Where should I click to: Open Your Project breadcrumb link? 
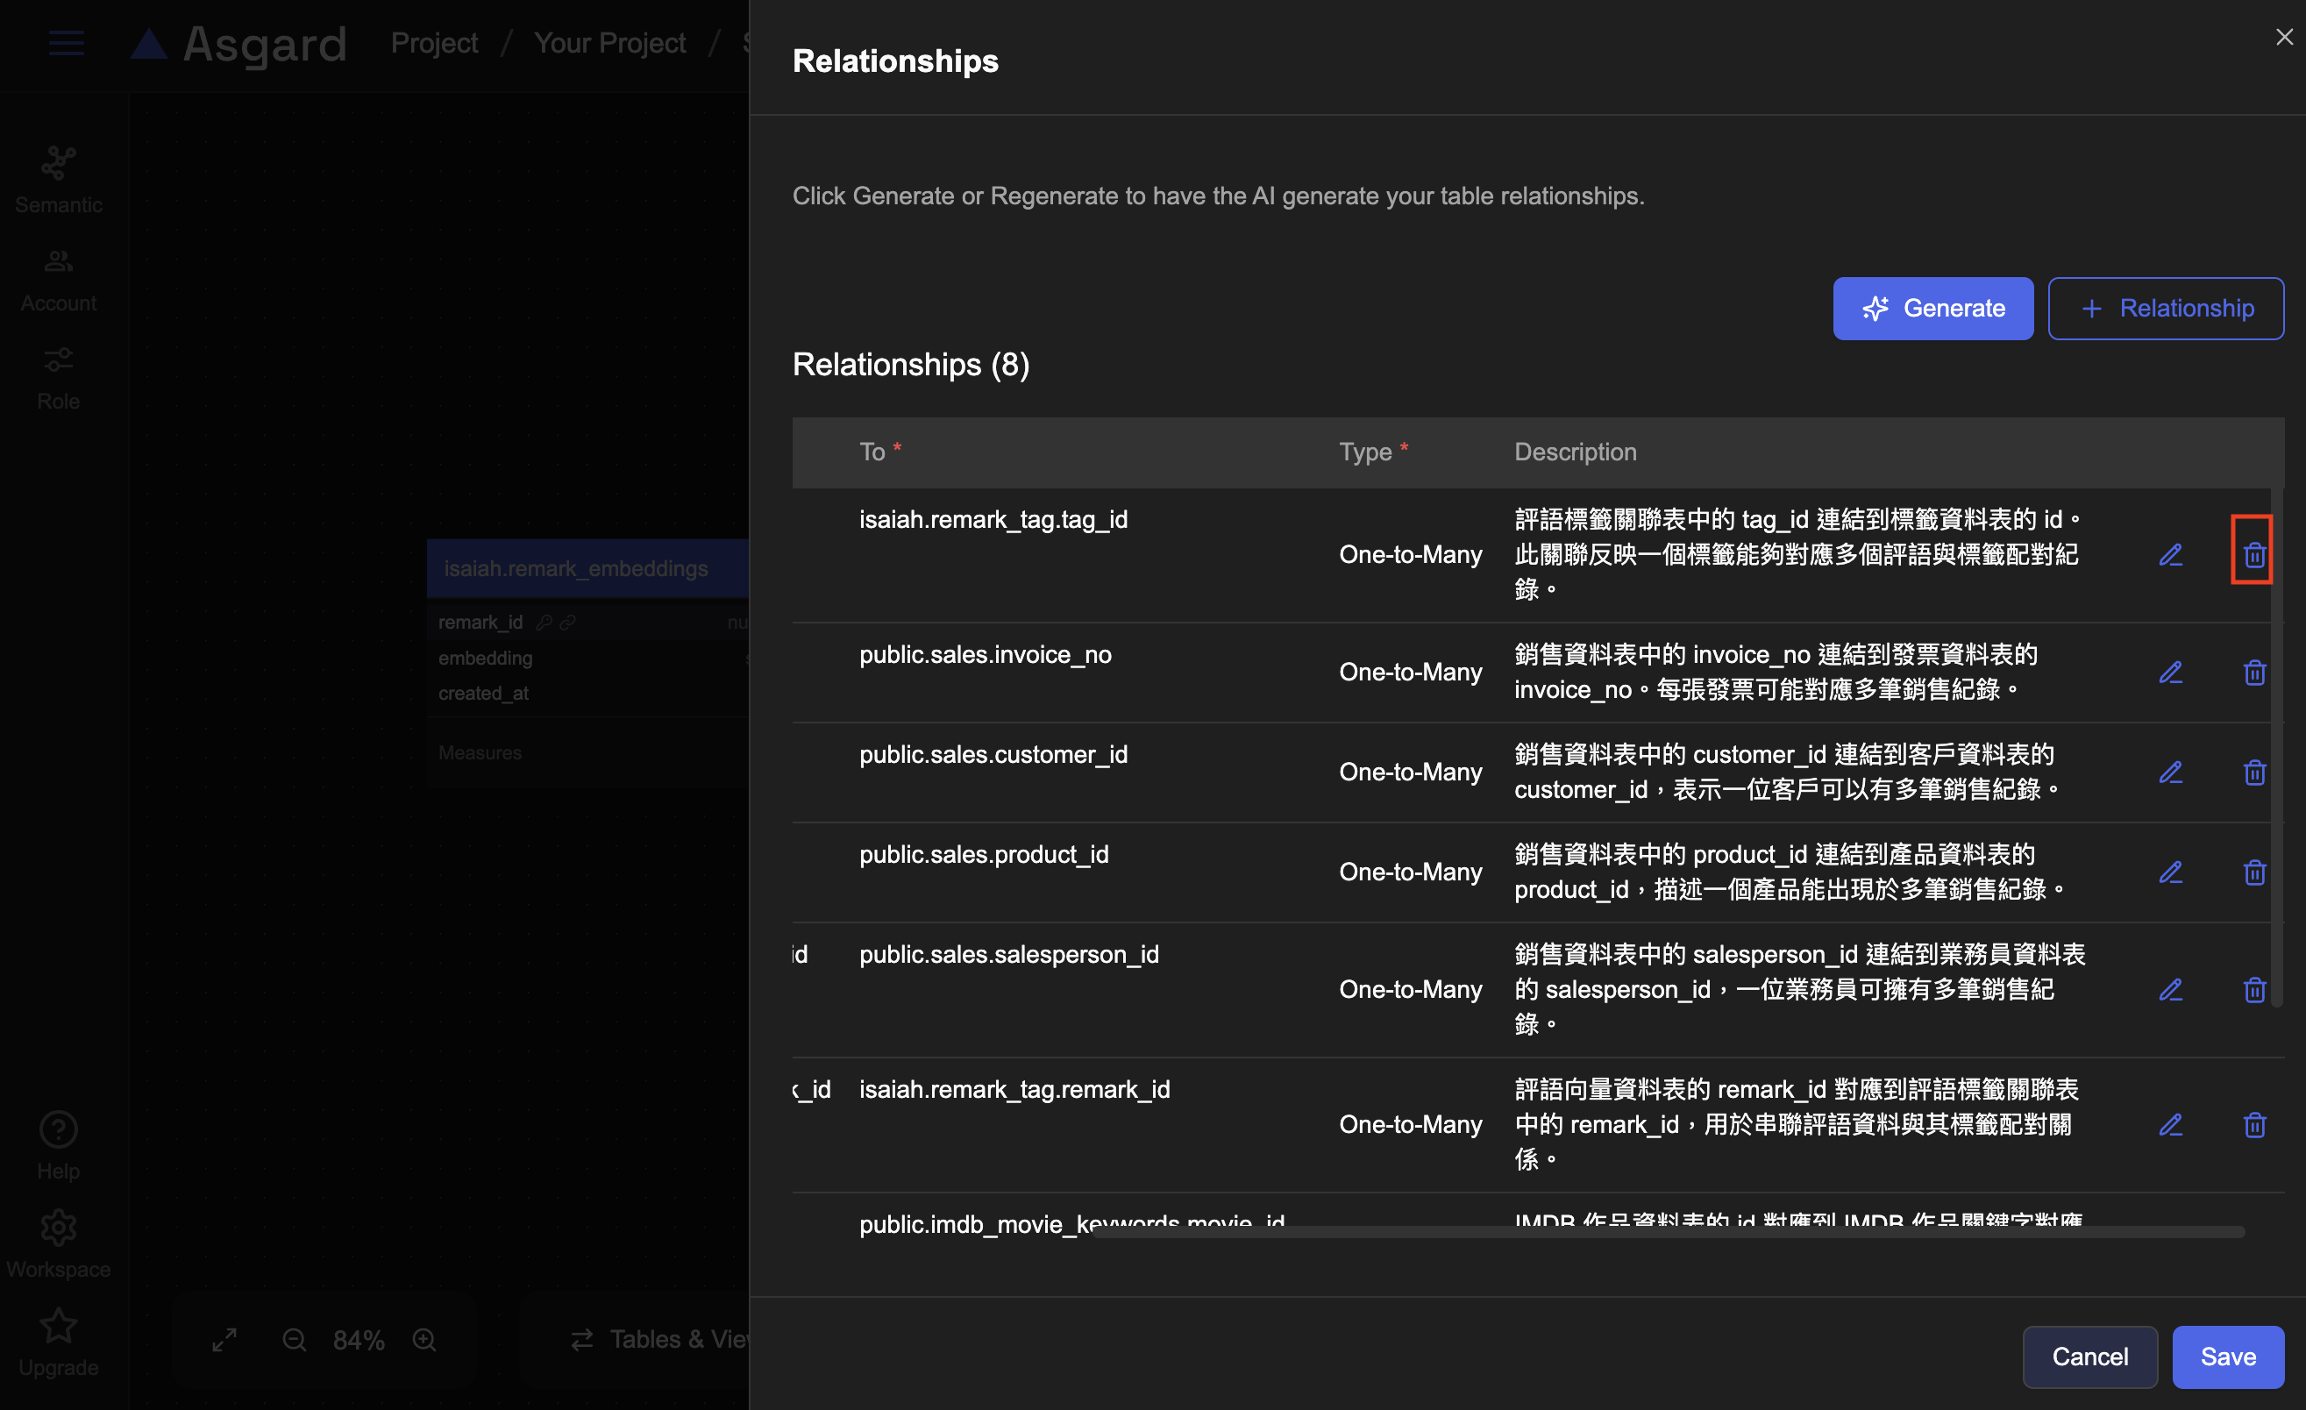pos(609,43)
